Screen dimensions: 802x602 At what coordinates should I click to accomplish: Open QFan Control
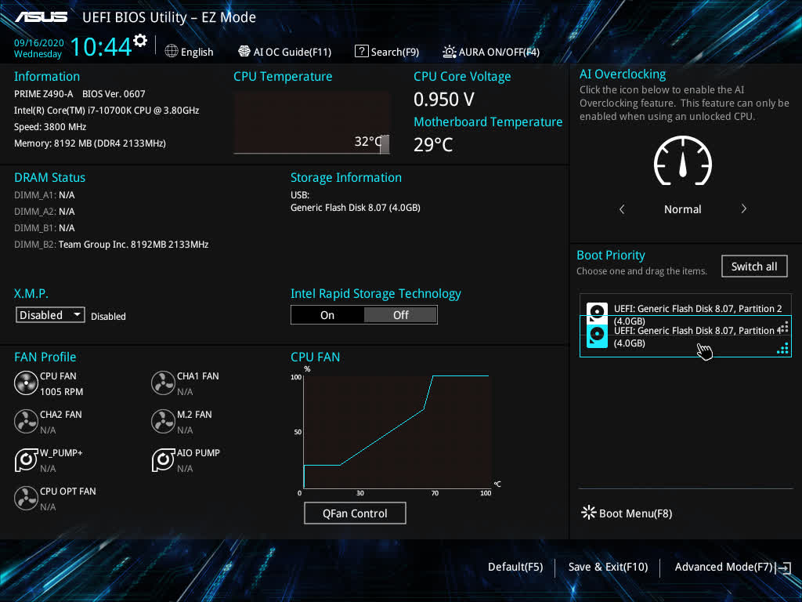tap(355, 513)
